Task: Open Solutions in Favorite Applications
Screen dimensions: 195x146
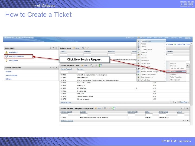Action: (8, 79)
